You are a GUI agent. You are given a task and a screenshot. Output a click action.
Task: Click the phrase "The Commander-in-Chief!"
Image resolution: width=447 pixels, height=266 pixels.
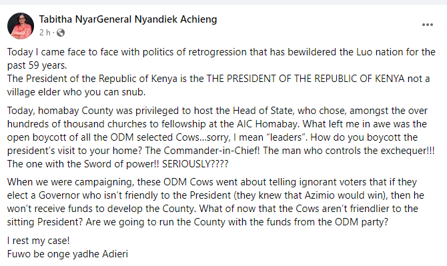[202, 151]
